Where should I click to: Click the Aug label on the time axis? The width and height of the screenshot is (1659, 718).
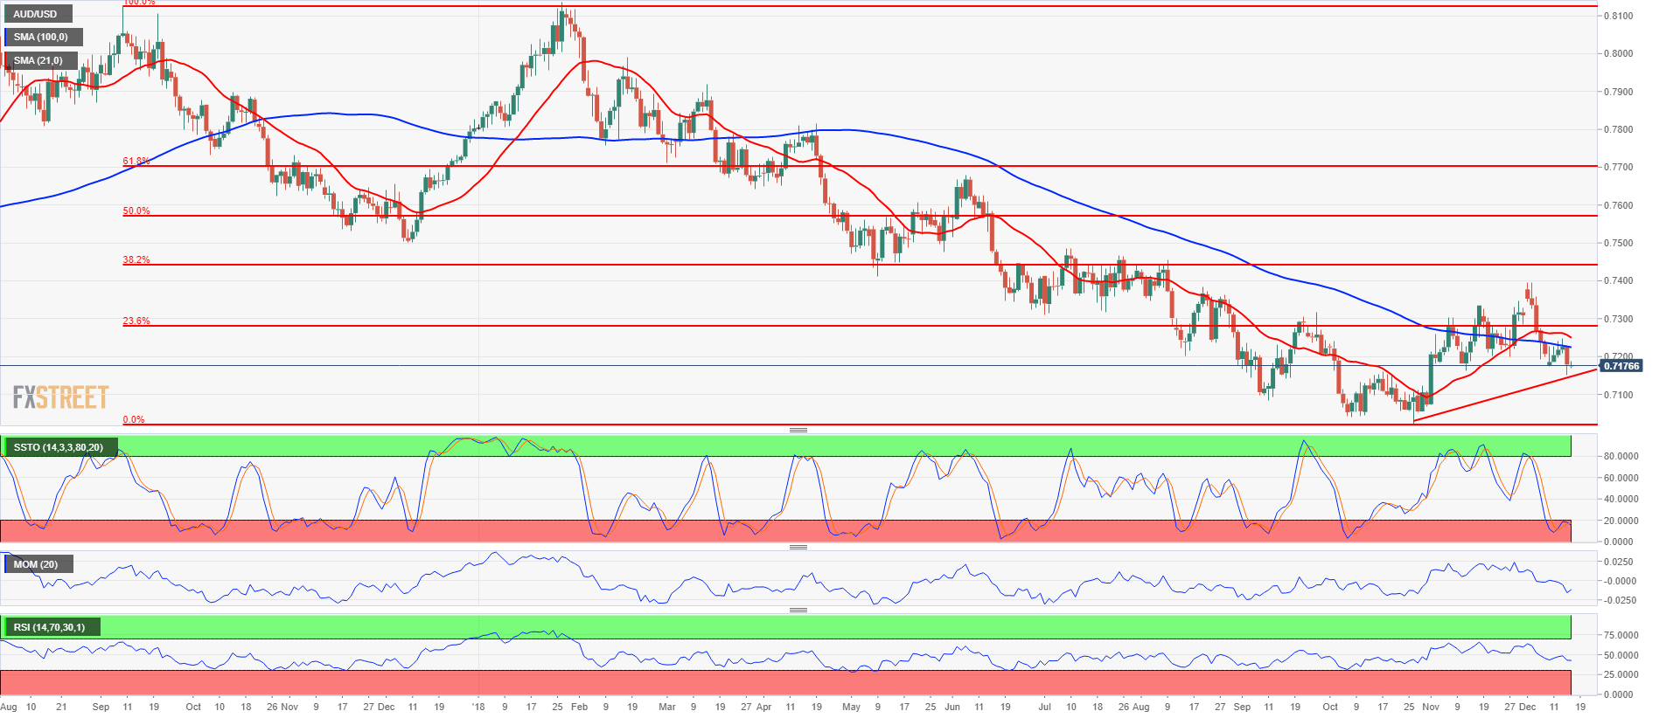click(x=9, y=707)
